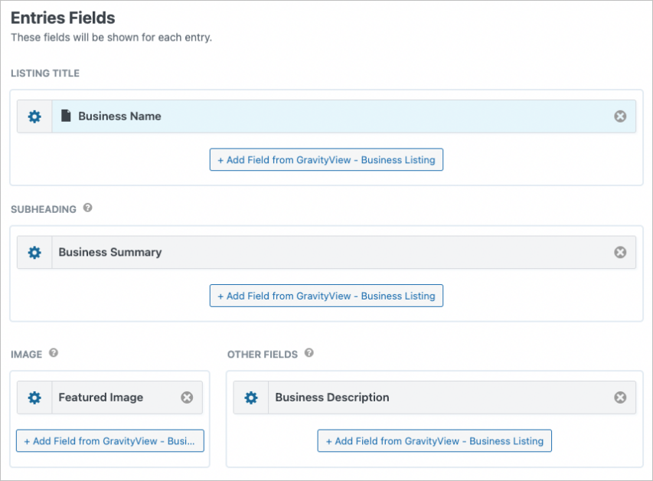Open settings for the Featured Image field
This screenshot has width=653, height=481.
pyautogui.click(x=34, y=398)
